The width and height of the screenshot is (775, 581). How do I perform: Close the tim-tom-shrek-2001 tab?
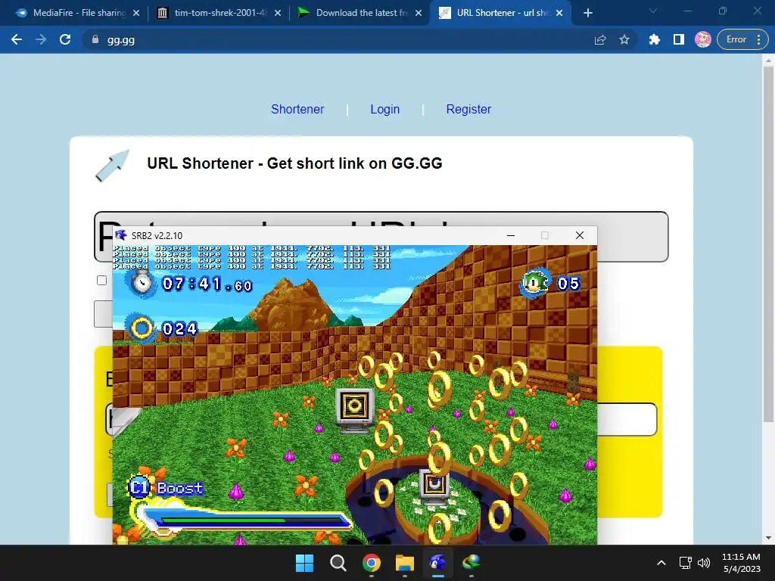[278, 13]
